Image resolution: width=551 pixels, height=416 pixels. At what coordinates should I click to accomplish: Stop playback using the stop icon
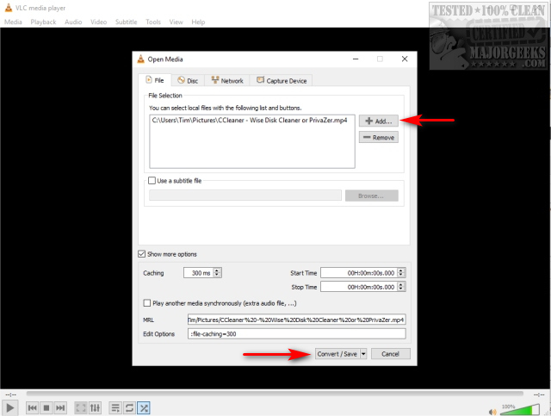click(46, 408)
